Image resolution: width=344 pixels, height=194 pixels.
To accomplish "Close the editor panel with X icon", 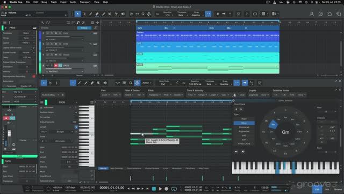I will coord(340,81).
